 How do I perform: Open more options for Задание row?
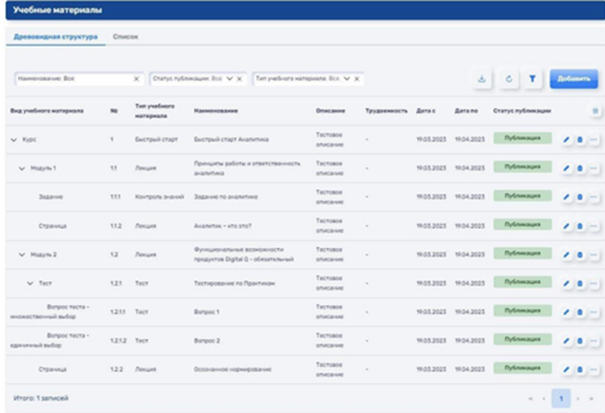point(593,197)
